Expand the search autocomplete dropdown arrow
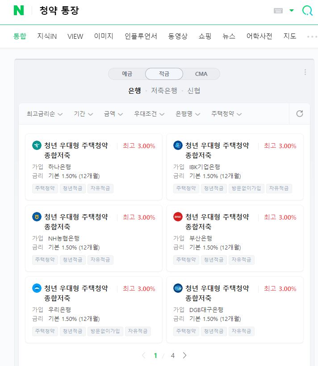Viewport: 318px width, 366px height. tap(292, 11)
